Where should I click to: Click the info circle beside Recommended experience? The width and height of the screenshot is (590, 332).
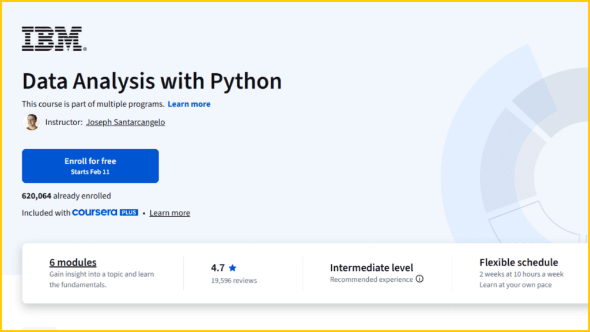419,279
